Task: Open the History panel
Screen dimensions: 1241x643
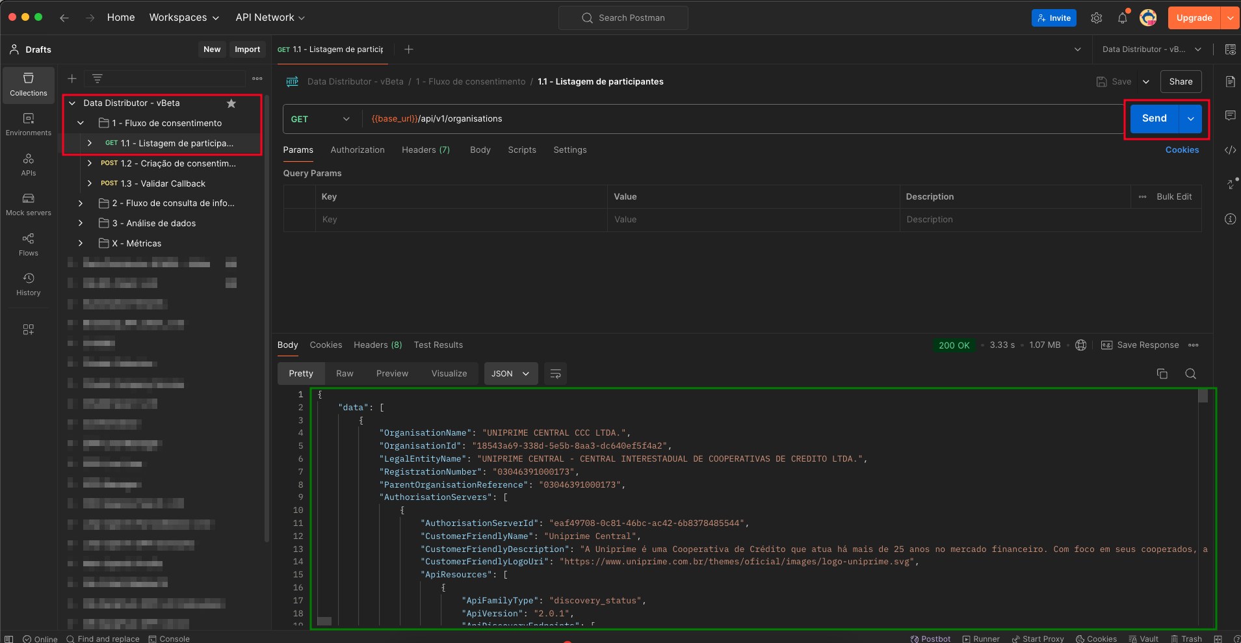Action: (28, 284)
